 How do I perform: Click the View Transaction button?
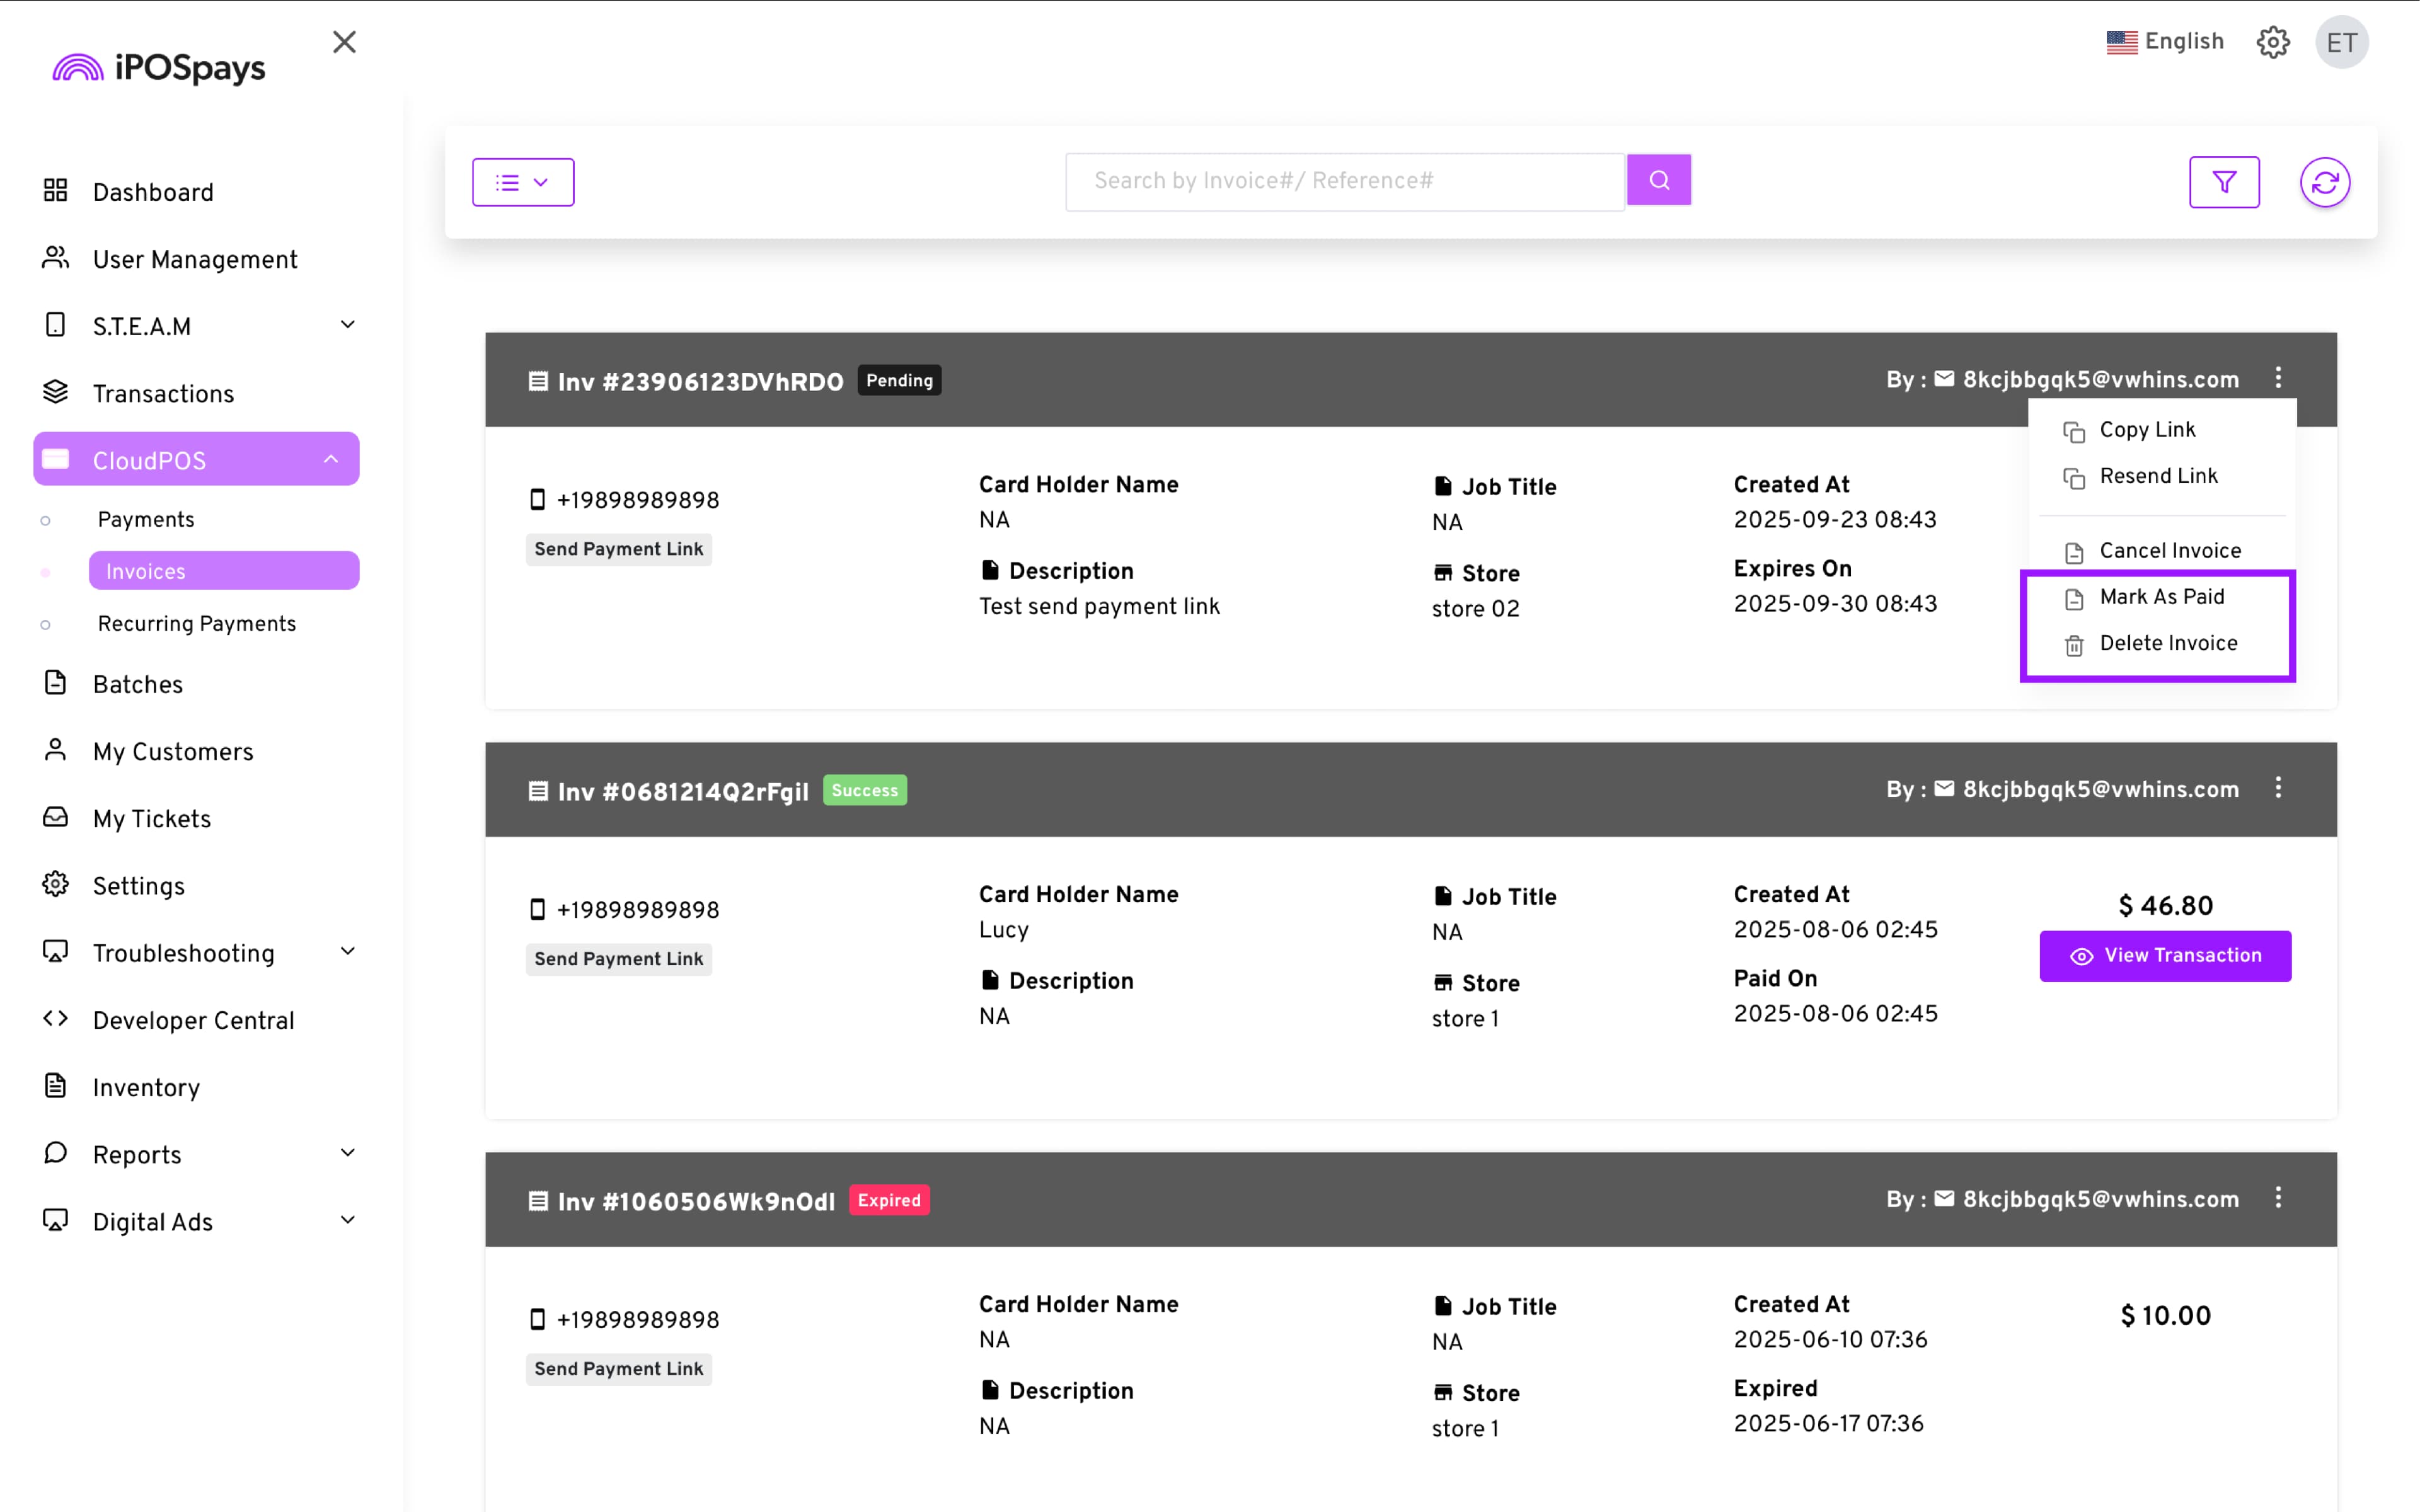(x=2165, y=956)
